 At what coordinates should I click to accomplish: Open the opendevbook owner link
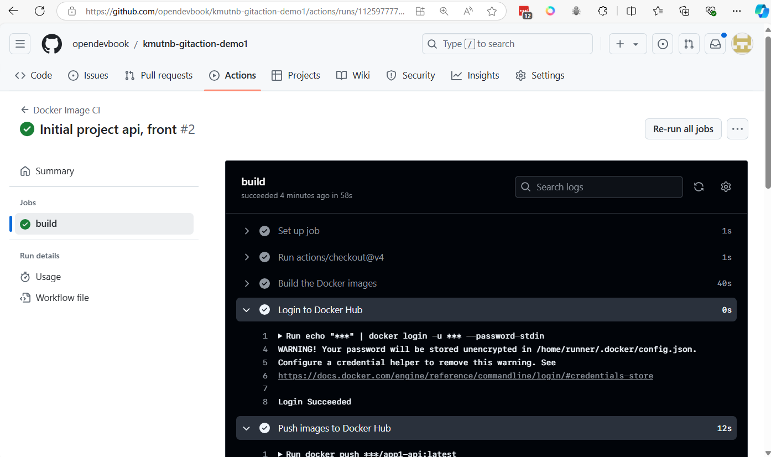pos(101,44)
